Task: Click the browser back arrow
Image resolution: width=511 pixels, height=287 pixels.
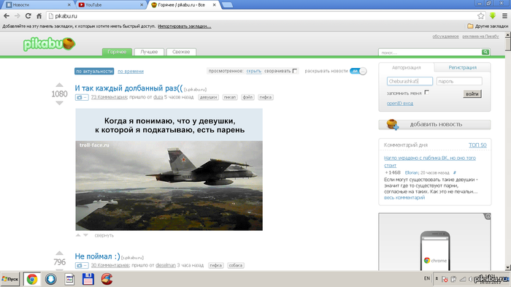Action: 7,15
